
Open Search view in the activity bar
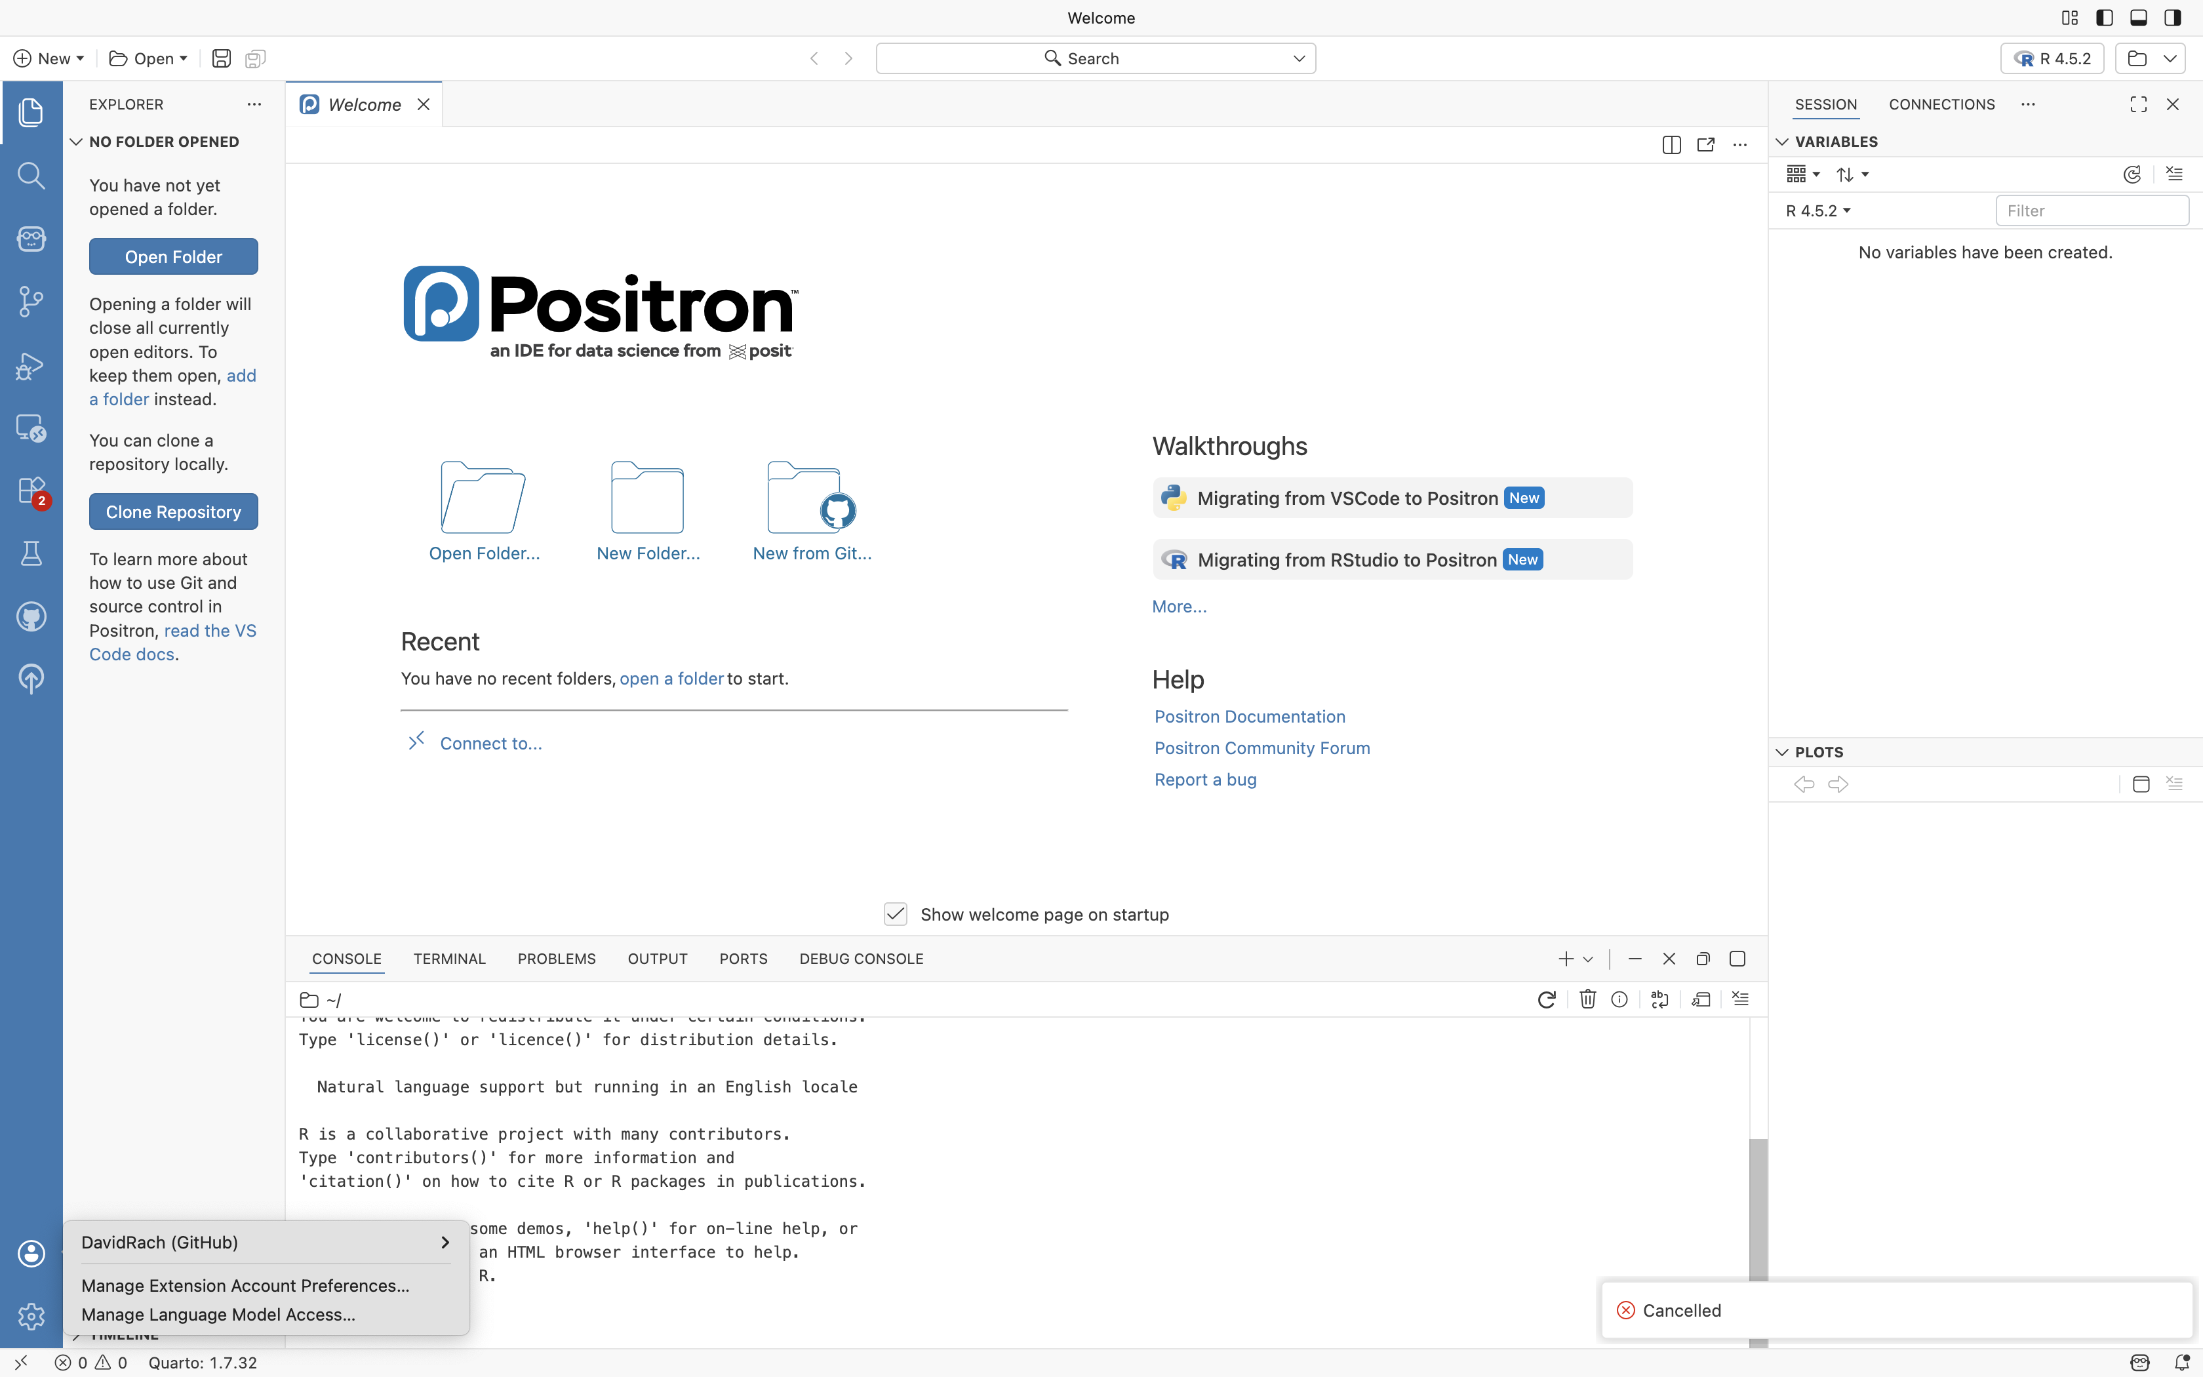[31, 175]
